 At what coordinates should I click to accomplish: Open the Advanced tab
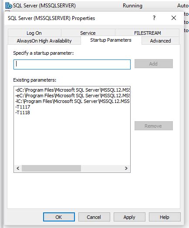[160, 41]
